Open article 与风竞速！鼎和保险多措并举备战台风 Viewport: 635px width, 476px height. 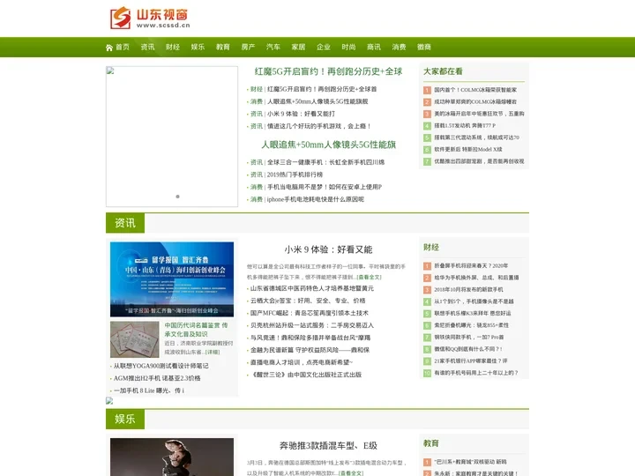click(310, 338)
